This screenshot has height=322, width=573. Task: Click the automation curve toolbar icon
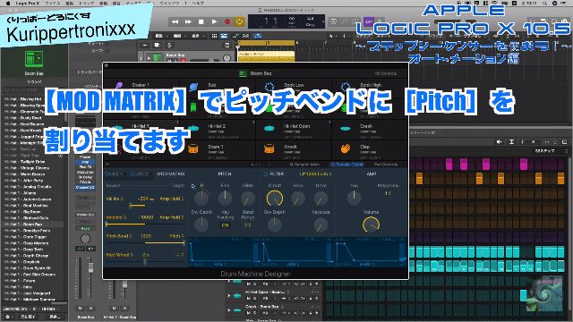(x=235, y=36)
